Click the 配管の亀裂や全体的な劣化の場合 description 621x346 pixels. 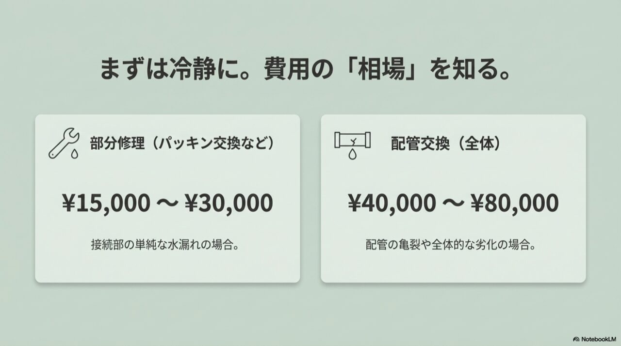451,244
